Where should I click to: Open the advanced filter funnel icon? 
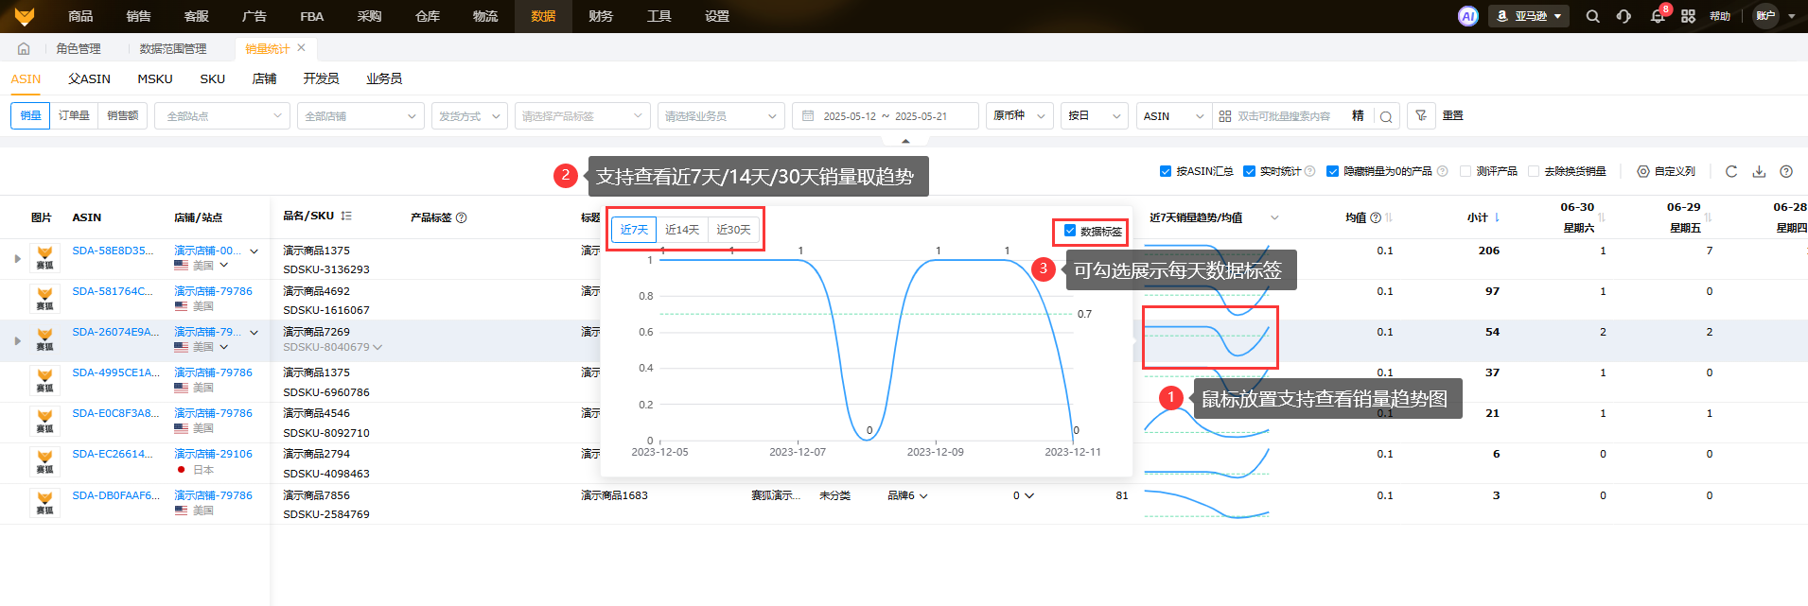(1421, 115)
